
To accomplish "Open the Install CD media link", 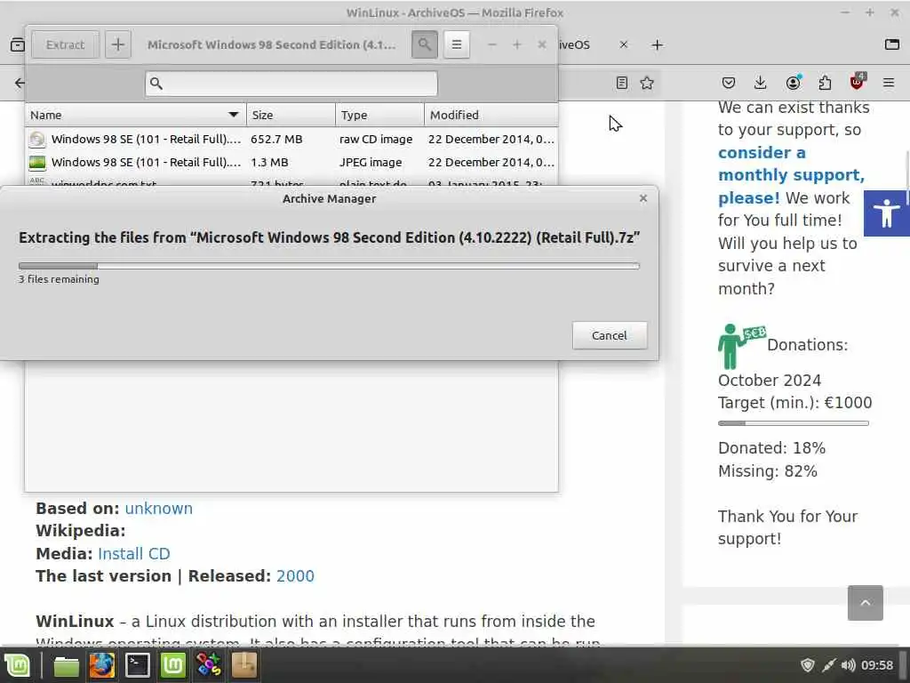I will click(134, 553).
